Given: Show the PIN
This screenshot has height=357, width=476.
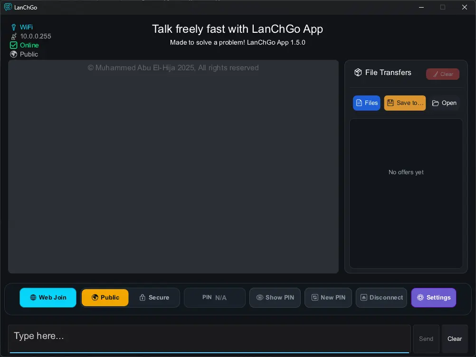Looking at the screenshot, I should pos(275,298).
